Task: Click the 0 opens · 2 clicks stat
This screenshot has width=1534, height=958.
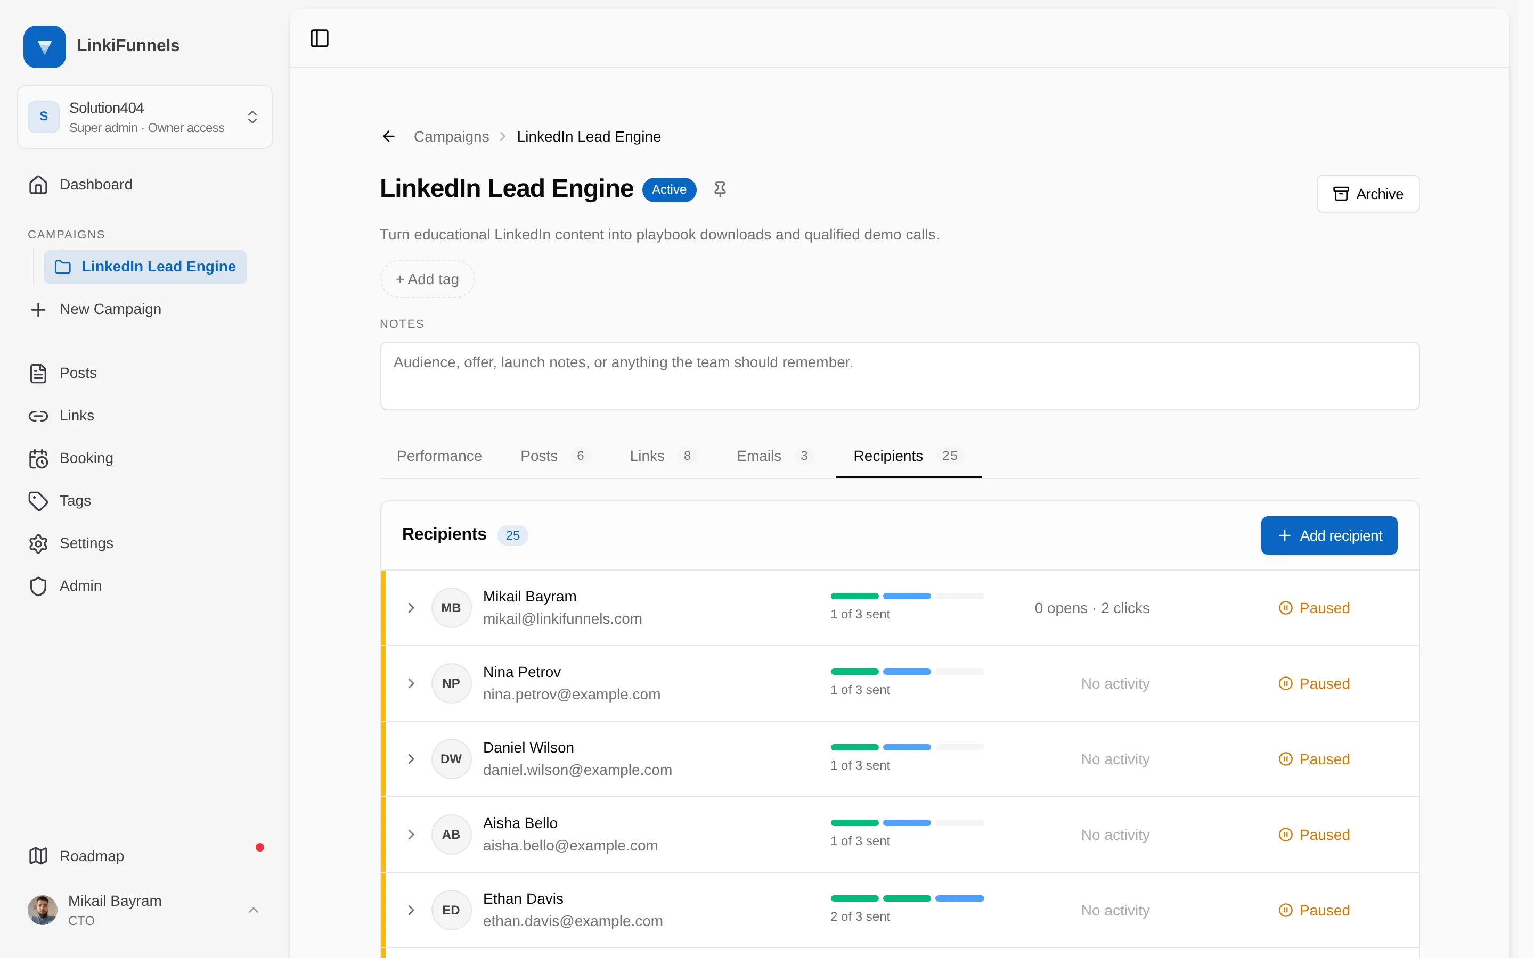Action: point(1091,608)
